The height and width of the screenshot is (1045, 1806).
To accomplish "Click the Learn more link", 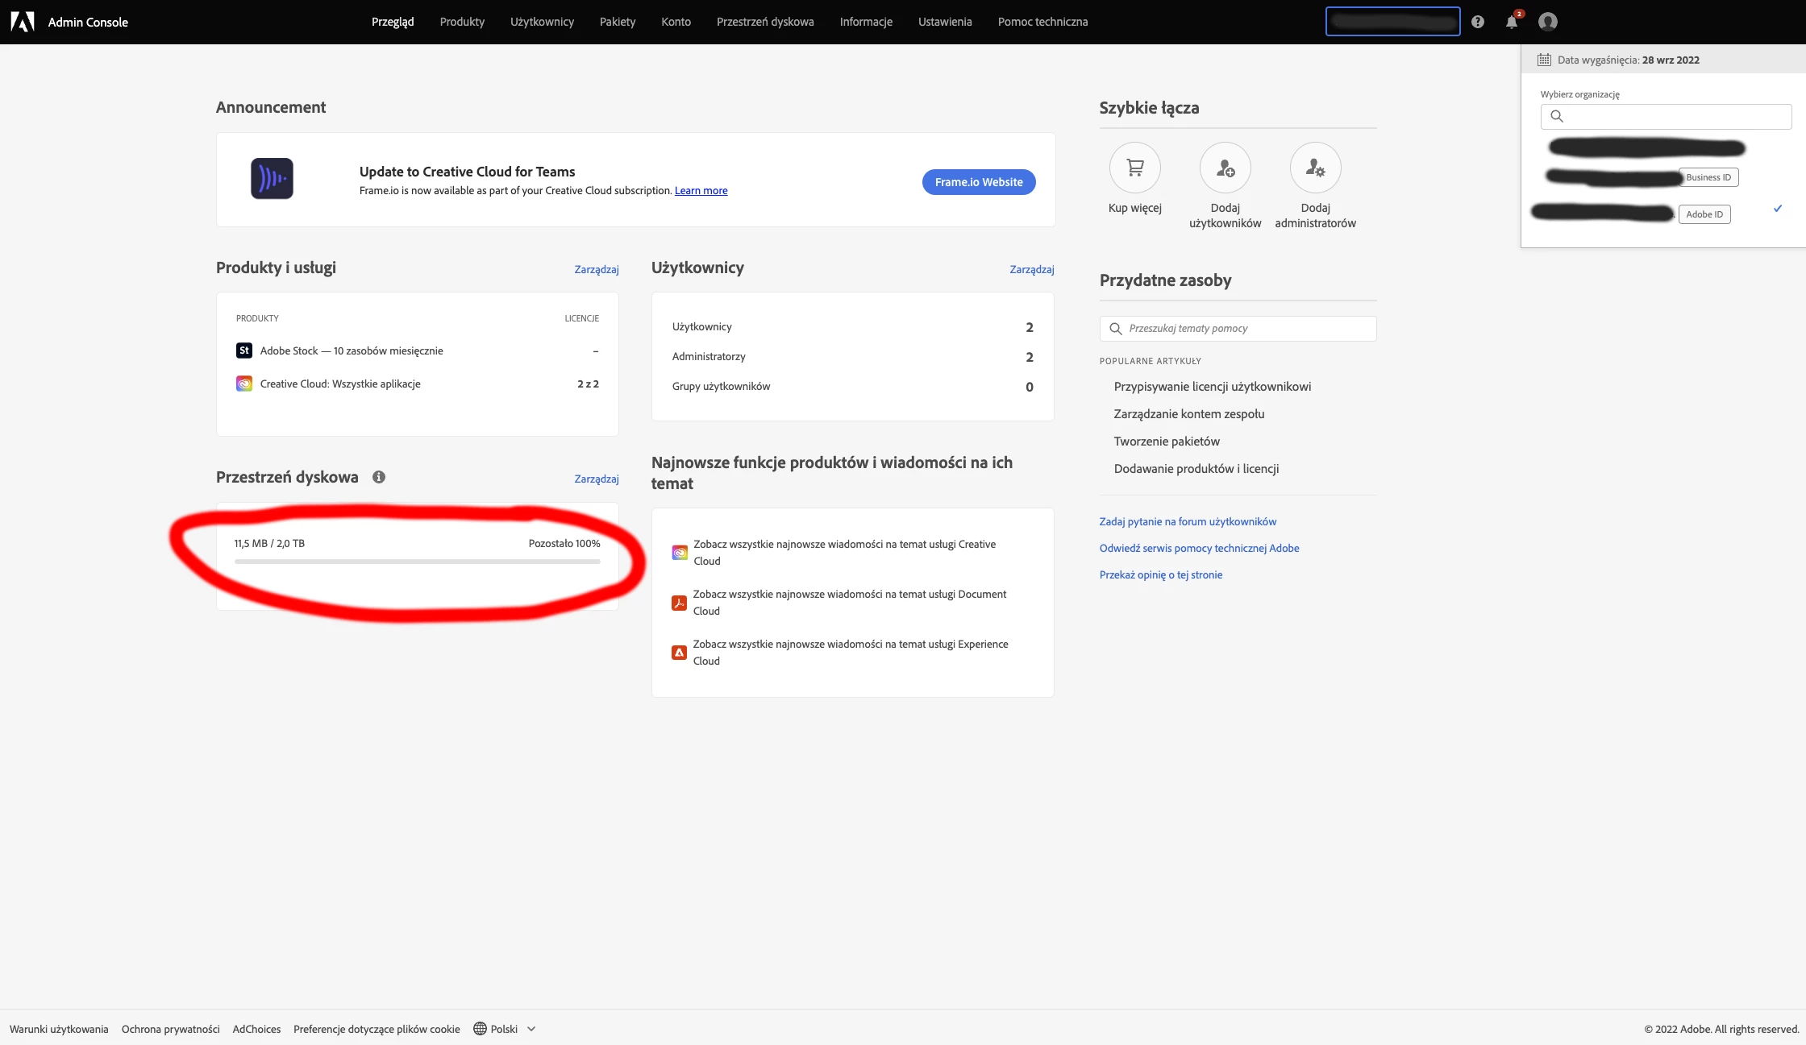I will click(701, 191).
